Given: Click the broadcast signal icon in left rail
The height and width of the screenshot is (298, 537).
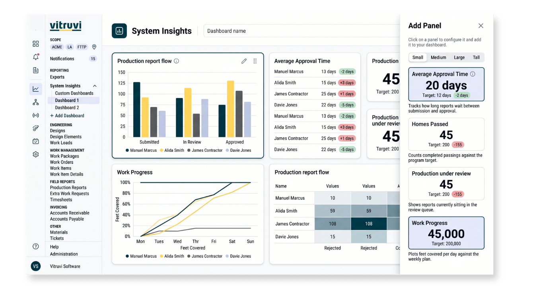Looking at the screenshot, I should [x=36, y=115].
